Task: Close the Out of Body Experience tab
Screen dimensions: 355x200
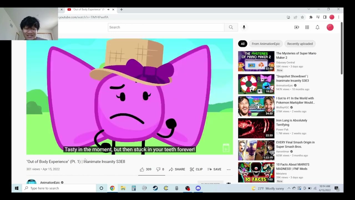Action: (113, 9)
